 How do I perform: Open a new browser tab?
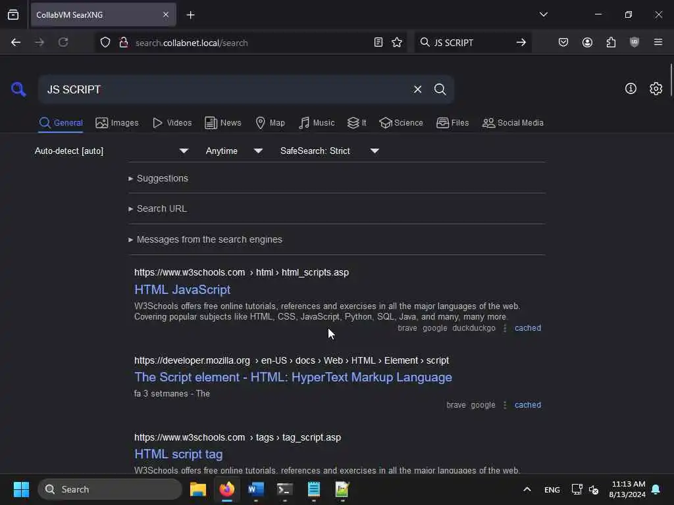(190, 15)
